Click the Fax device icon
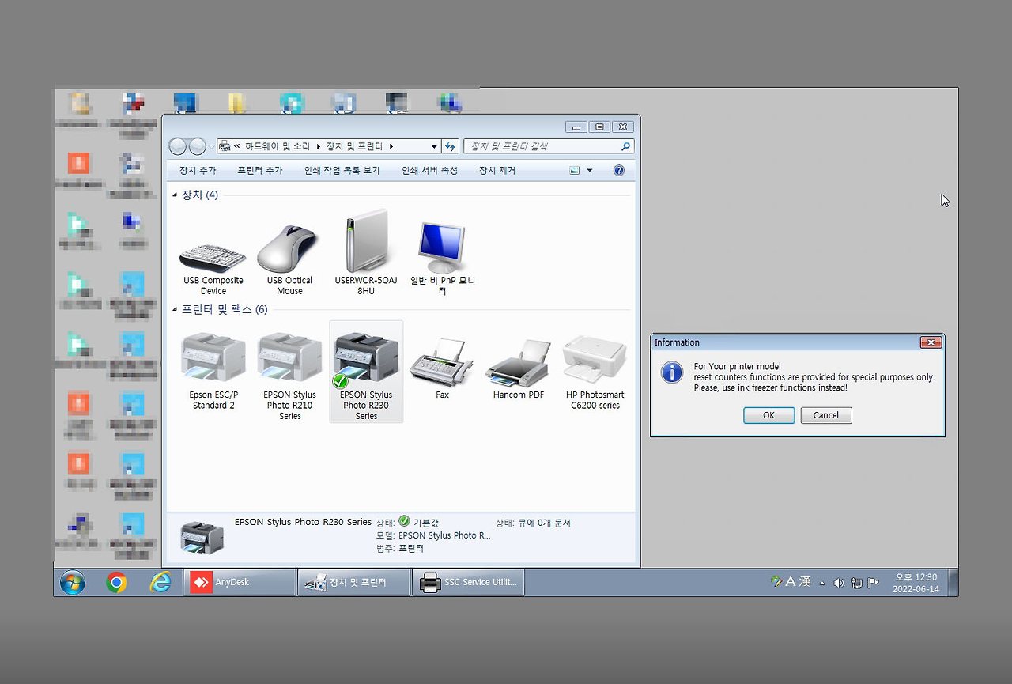Viewport: 1012px width, 684px height. [441, 364]
